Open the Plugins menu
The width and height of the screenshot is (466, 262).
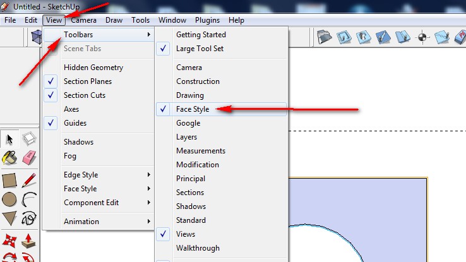[x=206, y=20]
